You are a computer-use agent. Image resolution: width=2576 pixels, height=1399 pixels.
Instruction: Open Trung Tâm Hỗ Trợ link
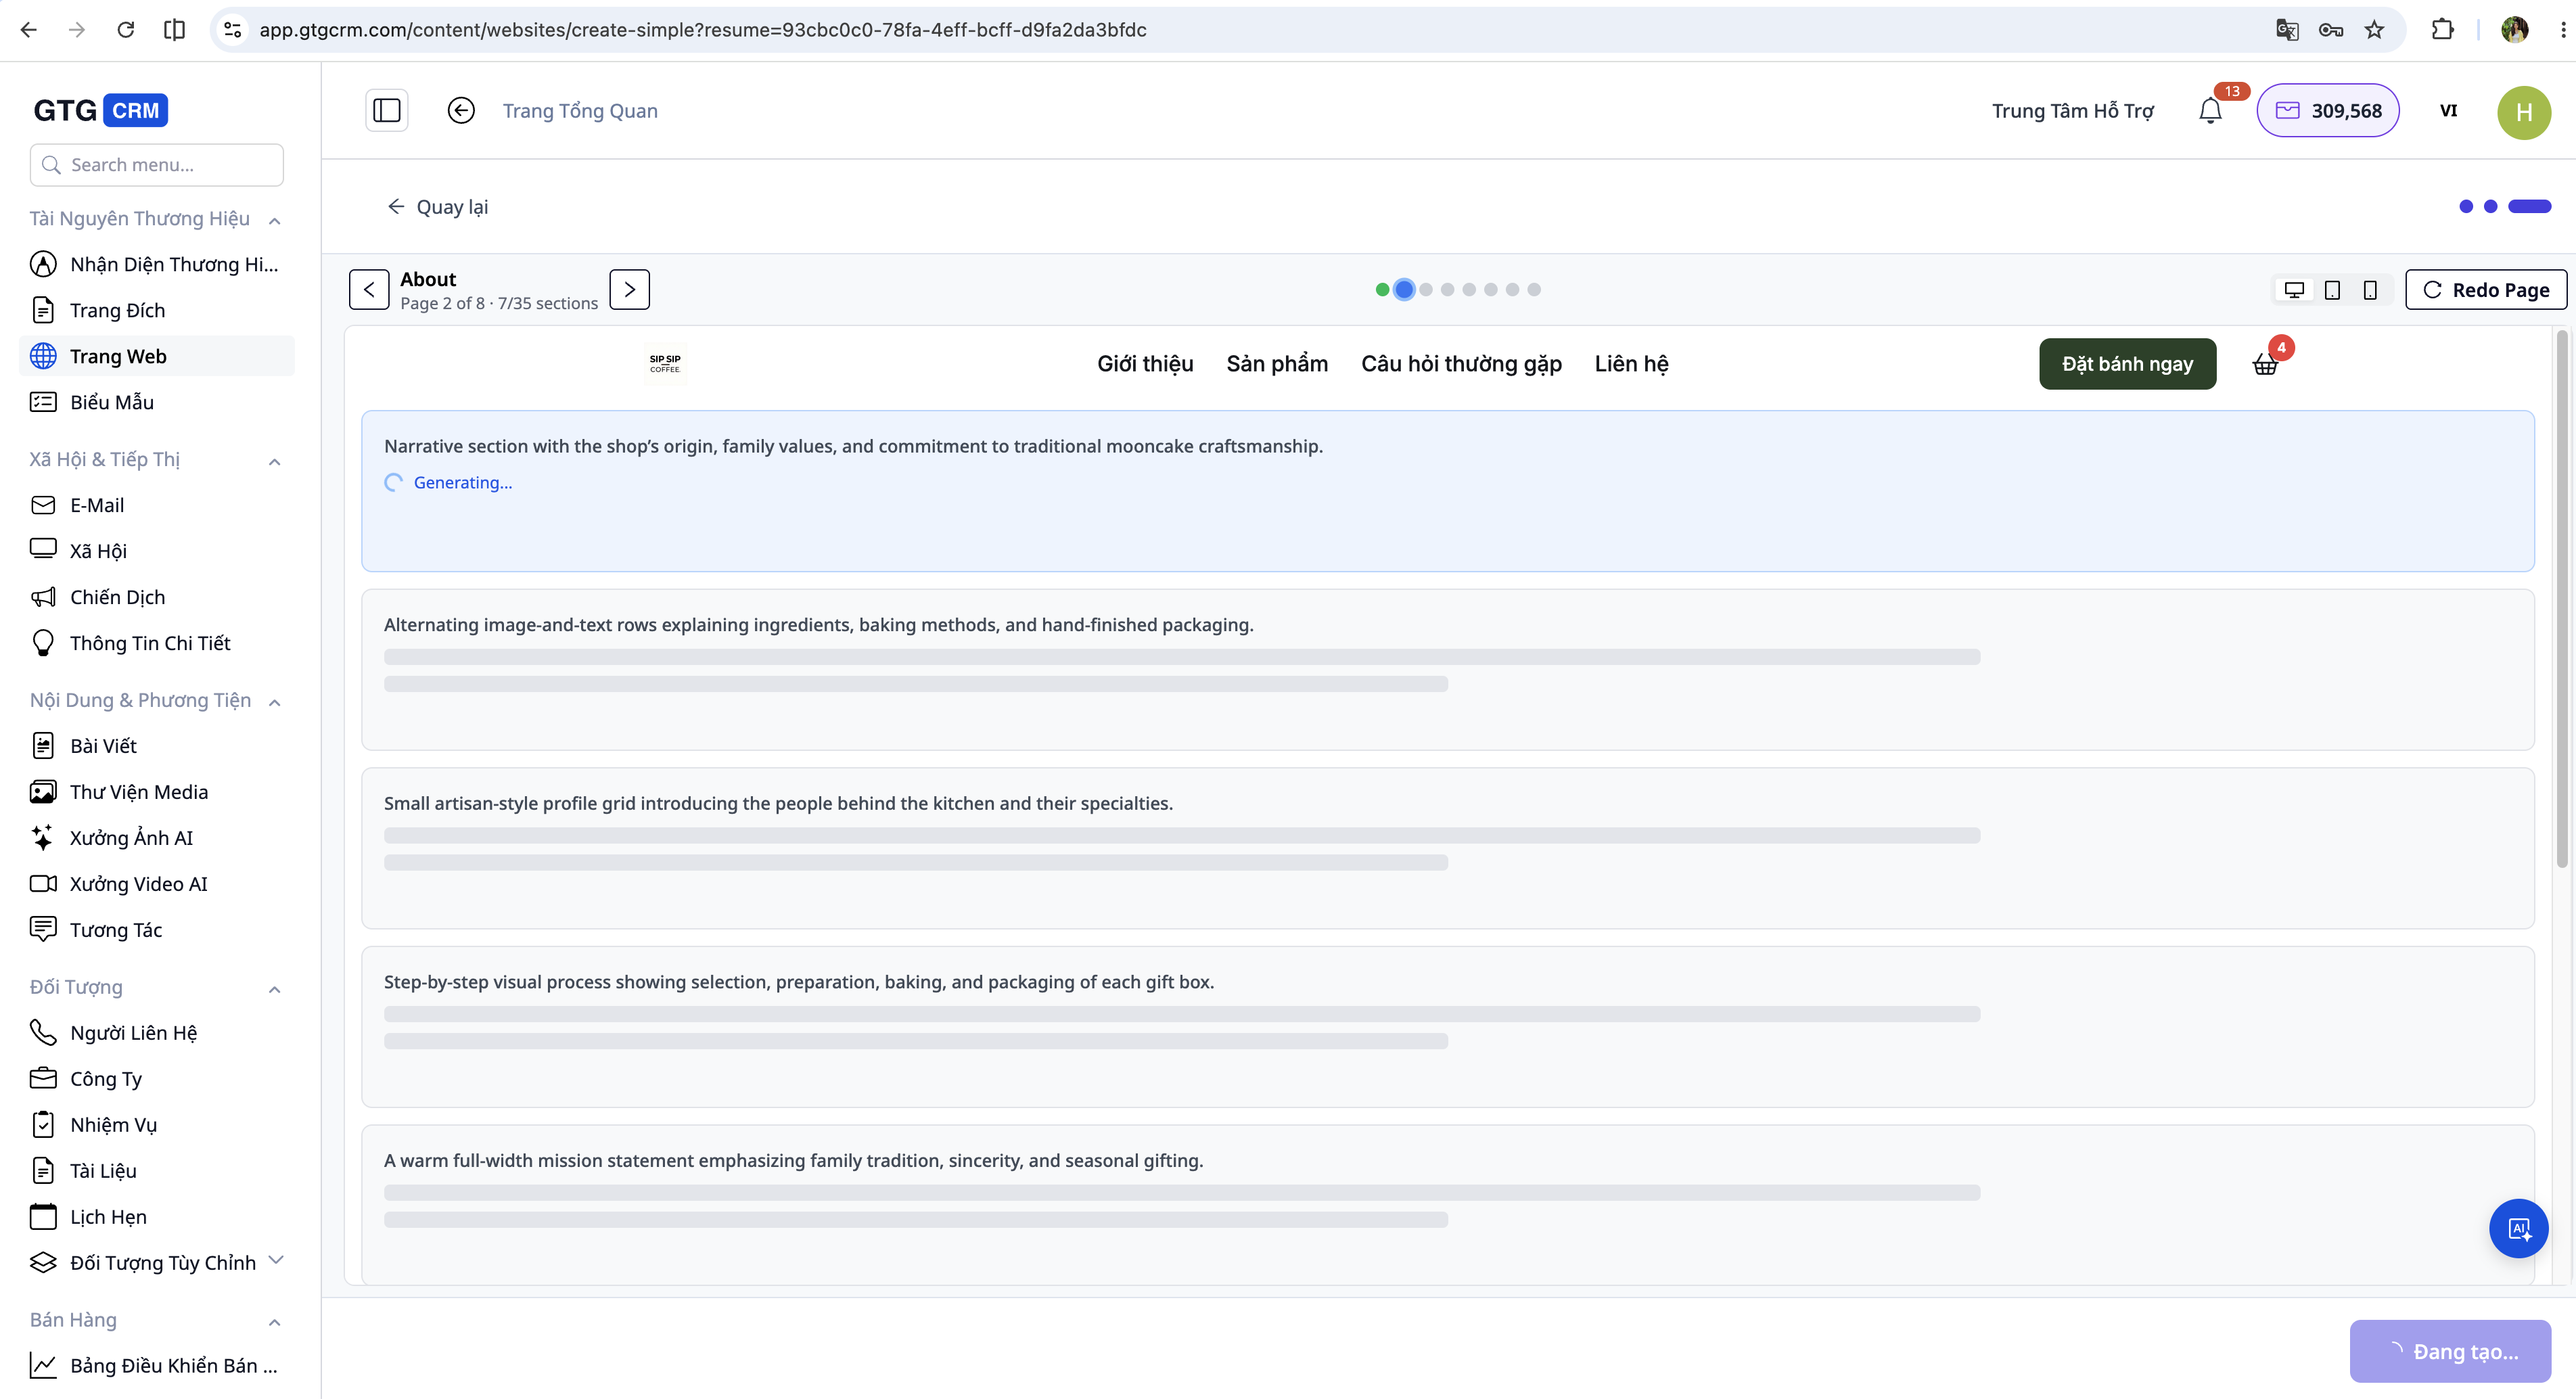tap(2072, 110)
